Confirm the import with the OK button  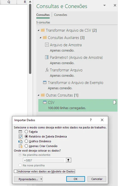click(76, 179)
